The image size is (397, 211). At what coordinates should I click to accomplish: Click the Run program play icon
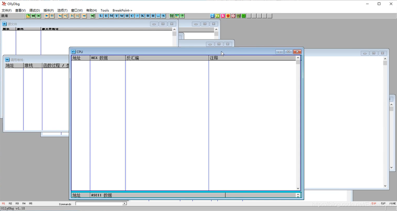point(47,16)
